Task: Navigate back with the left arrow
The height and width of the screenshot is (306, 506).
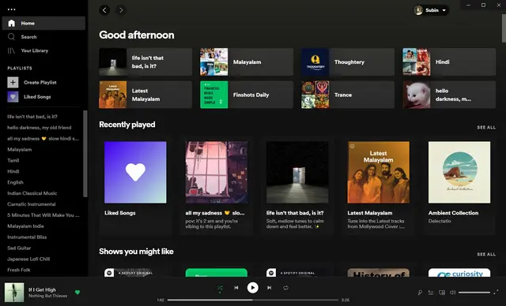Action: [104, 10]
